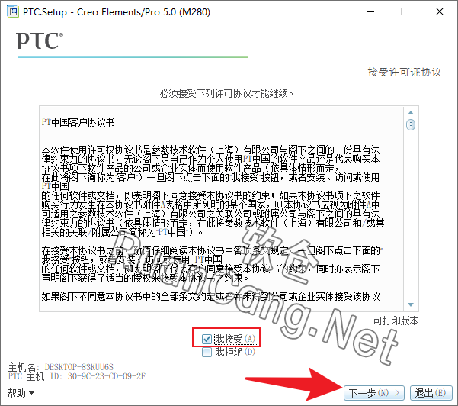Grab the license agreement scrollbar thumb
Screen dimensions: 458x406
coord(410,125)
